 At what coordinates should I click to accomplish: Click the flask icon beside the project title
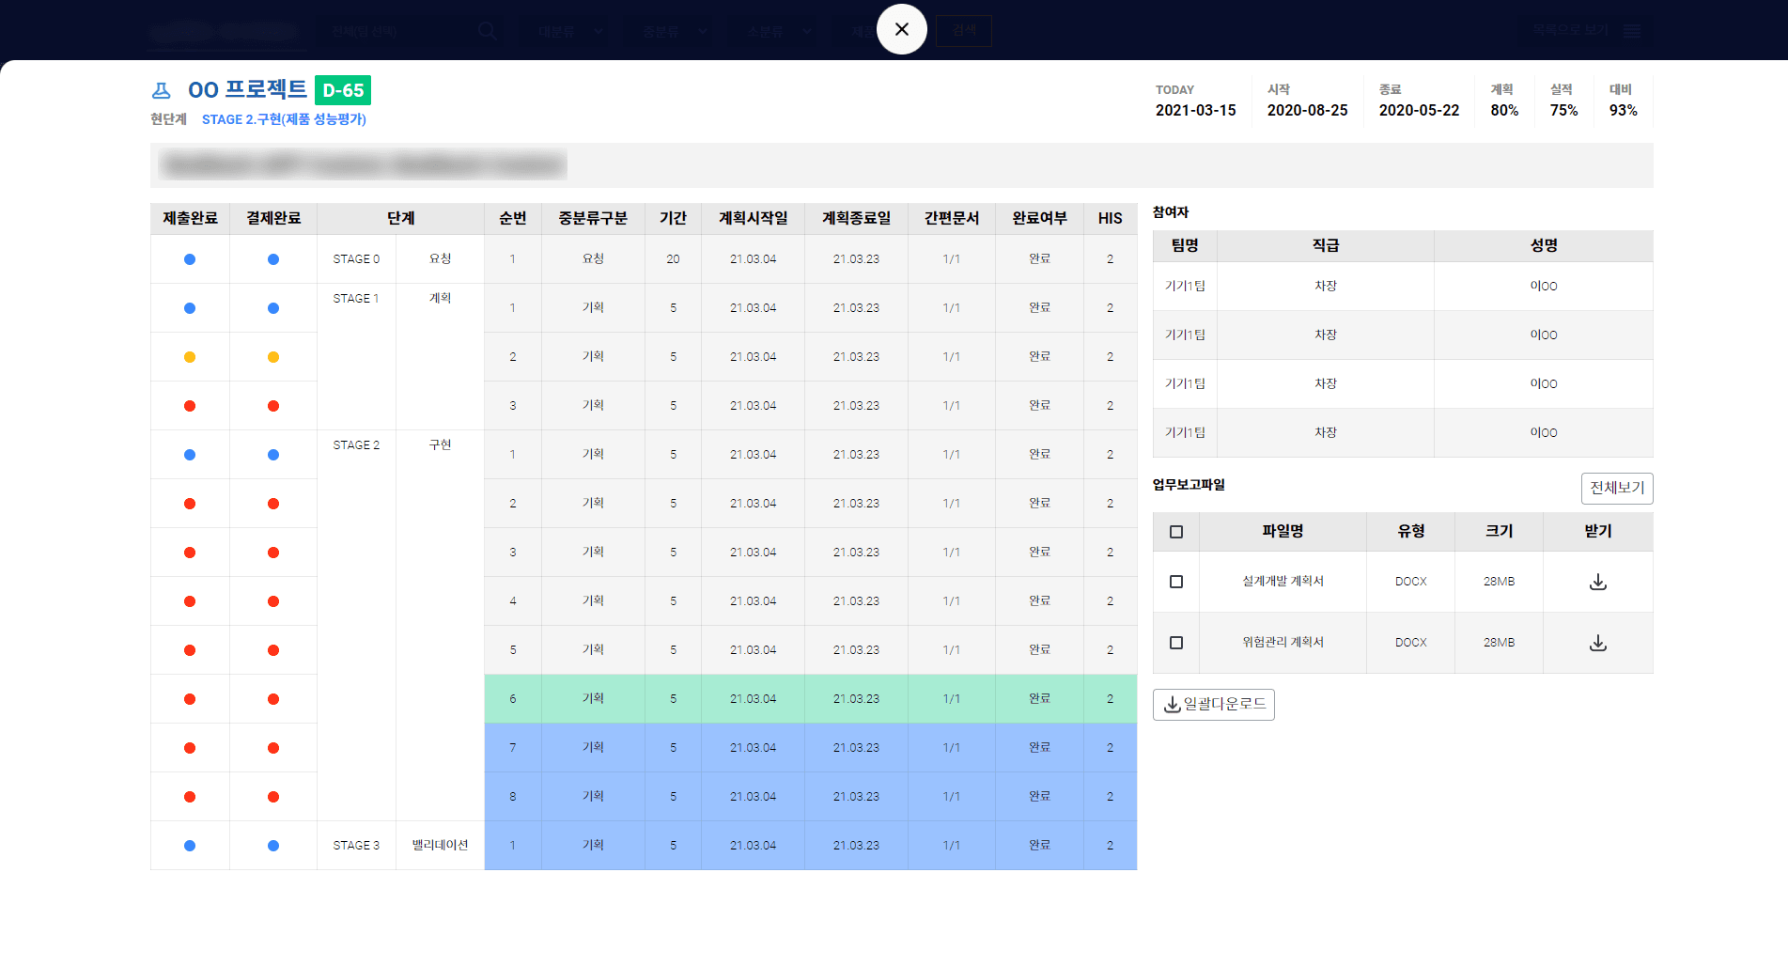coord(162,90)
